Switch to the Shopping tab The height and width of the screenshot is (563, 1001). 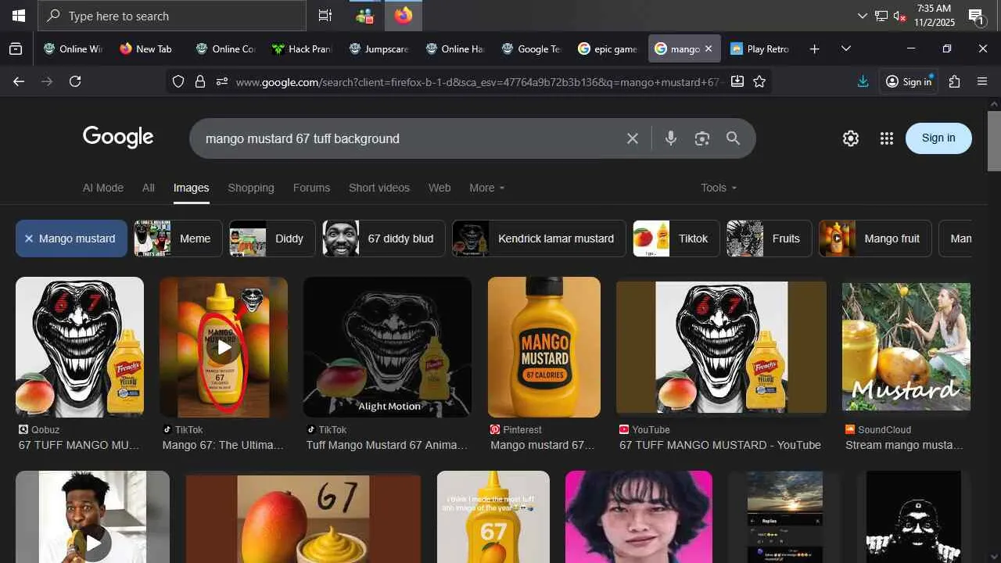[x=251, y=188]
